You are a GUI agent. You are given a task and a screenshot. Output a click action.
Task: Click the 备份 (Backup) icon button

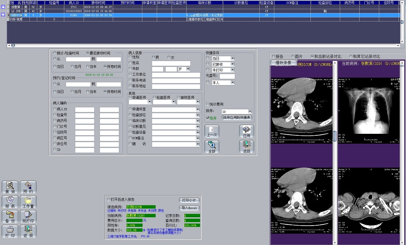pos(10,217)
